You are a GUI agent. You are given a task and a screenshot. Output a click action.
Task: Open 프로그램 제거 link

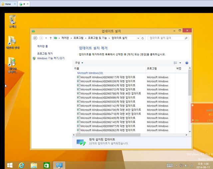[x=45, y=53]
